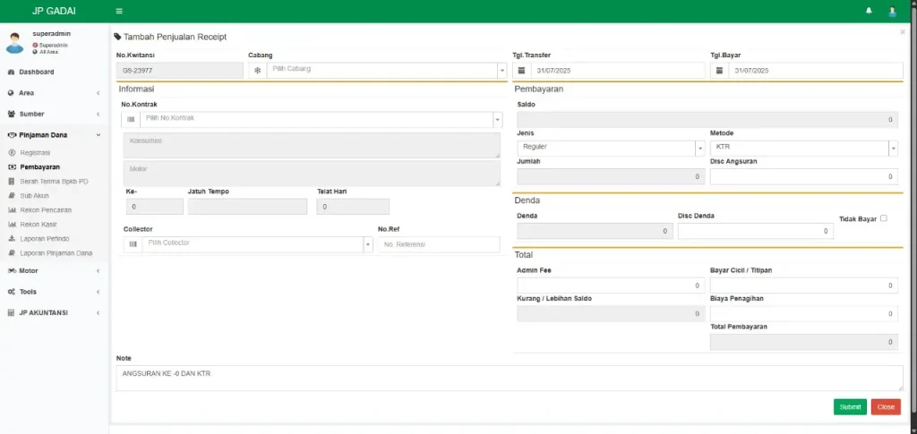Click the Tgl.Transfer date field

tap(618, 70)
